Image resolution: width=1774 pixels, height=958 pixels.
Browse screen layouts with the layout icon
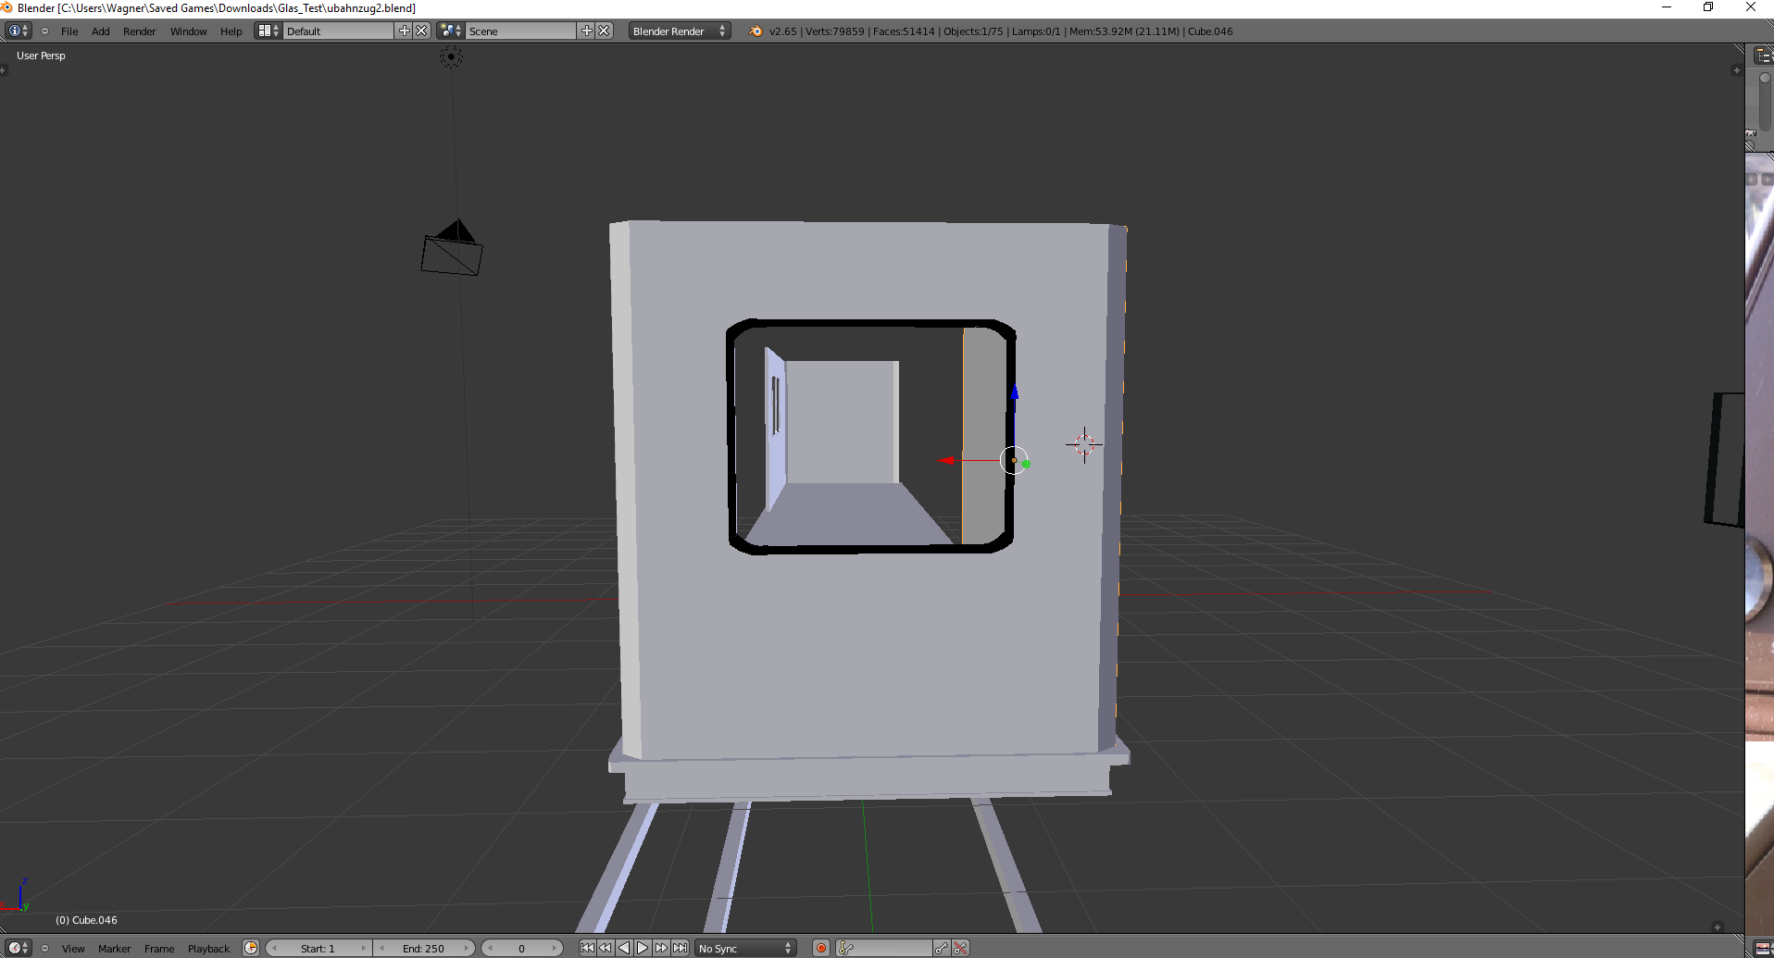[x=269, y=31]
